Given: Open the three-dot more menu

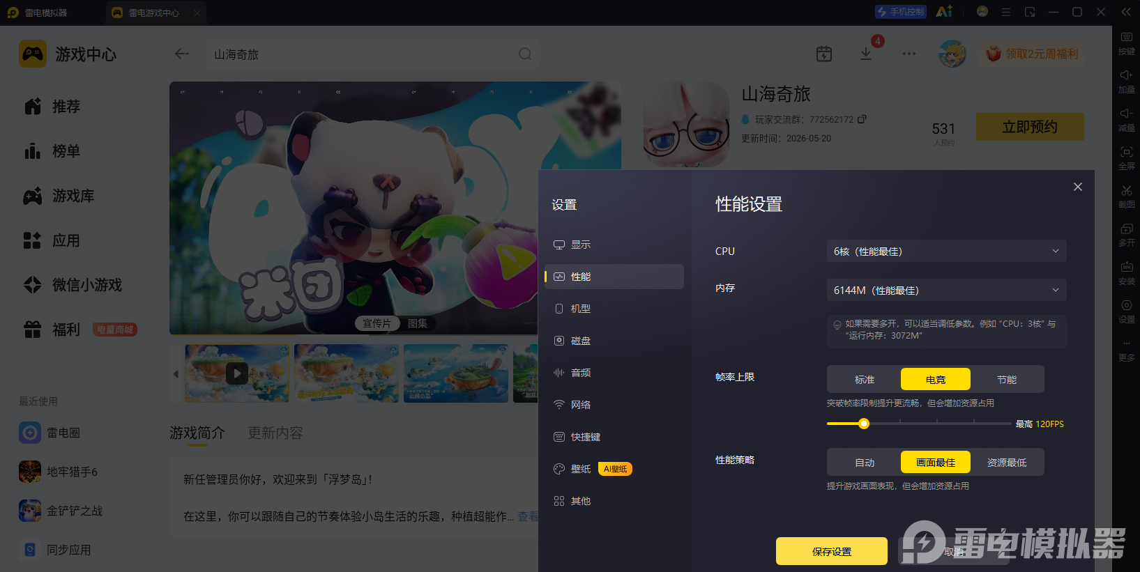Looking at the screenshot, I should coord(909,54).
